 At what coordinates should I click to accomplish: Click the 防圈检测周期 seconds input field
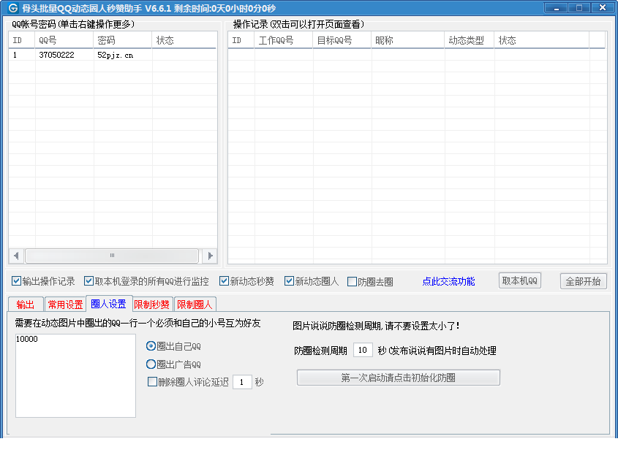(363, 350)
